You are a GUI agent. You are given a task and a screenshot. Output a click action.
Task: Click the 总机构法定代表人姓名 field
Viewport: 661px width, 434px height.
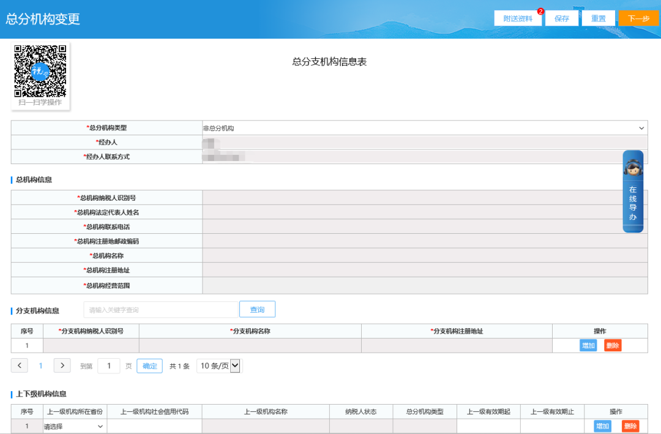click(425, 212)
